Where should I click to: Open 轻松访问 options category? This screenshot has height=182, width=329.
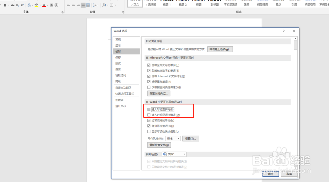pos(126,75)
